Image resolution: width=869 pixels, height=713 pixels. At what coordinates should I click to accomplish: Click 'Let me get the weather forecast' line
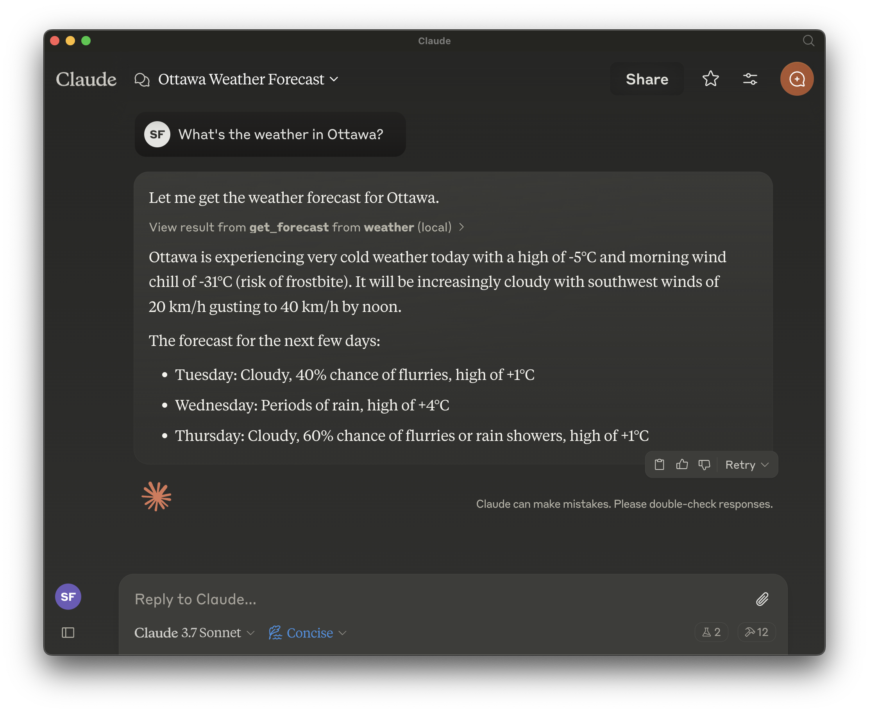click(294, 197)
